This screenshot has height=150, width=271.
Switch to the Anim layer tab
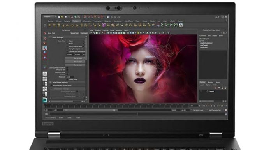[x=218, y=82]
